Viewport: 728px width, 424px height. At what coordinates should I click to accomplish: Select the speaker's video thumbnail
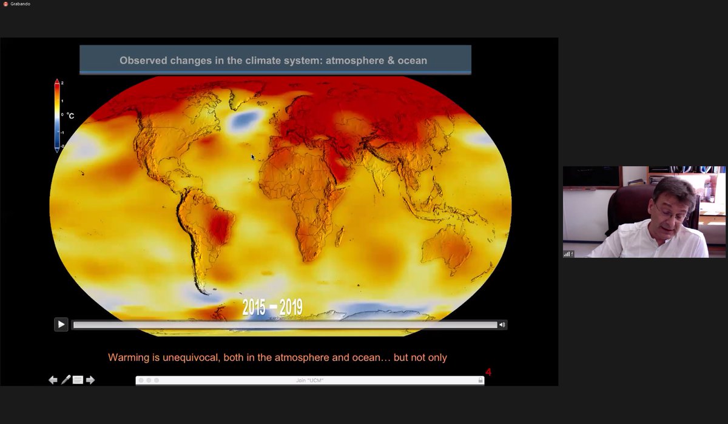(x=644, y=212)
